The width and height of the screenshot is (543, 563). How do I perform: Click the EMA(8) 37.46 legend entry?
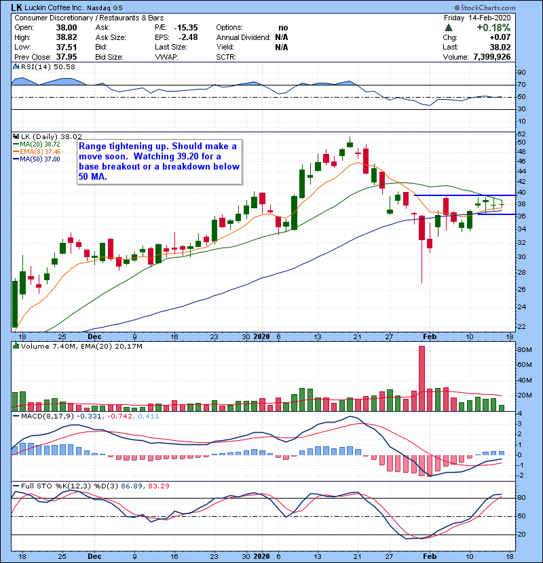click(x=40, y=152)
